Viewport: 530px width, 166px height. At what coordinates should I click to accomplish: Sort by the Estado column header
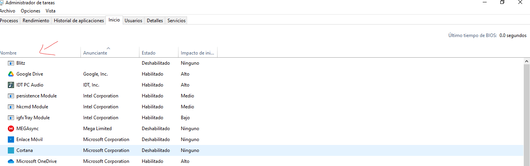click(159, 53)
